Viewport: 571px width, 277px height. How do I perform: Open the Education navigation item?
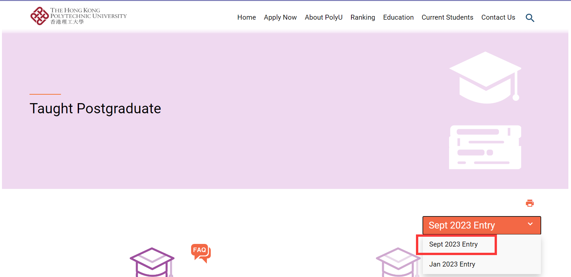(398, 17)
